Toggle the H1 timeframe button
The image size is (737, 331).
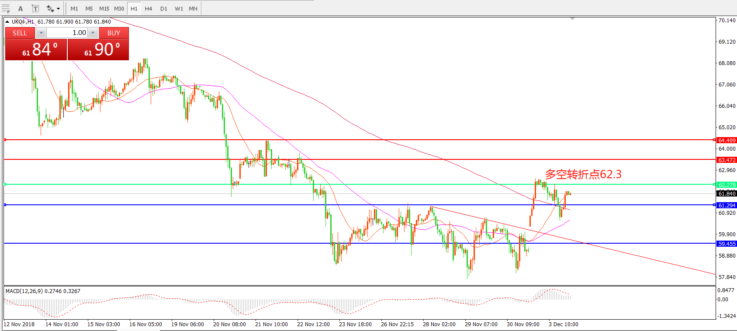pyautogui.click(x=134, y=8)
